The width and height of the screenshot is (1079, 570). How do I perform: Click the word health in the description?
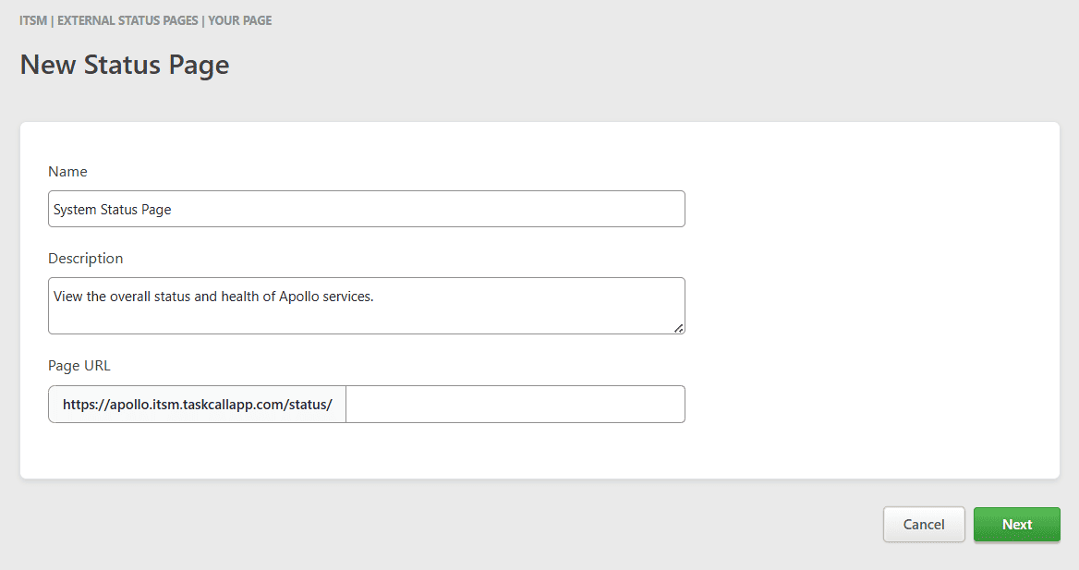pos(240,297)
